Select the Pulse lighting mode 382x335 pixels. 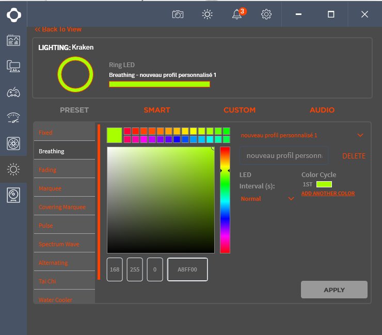click(x=65, y=226)
